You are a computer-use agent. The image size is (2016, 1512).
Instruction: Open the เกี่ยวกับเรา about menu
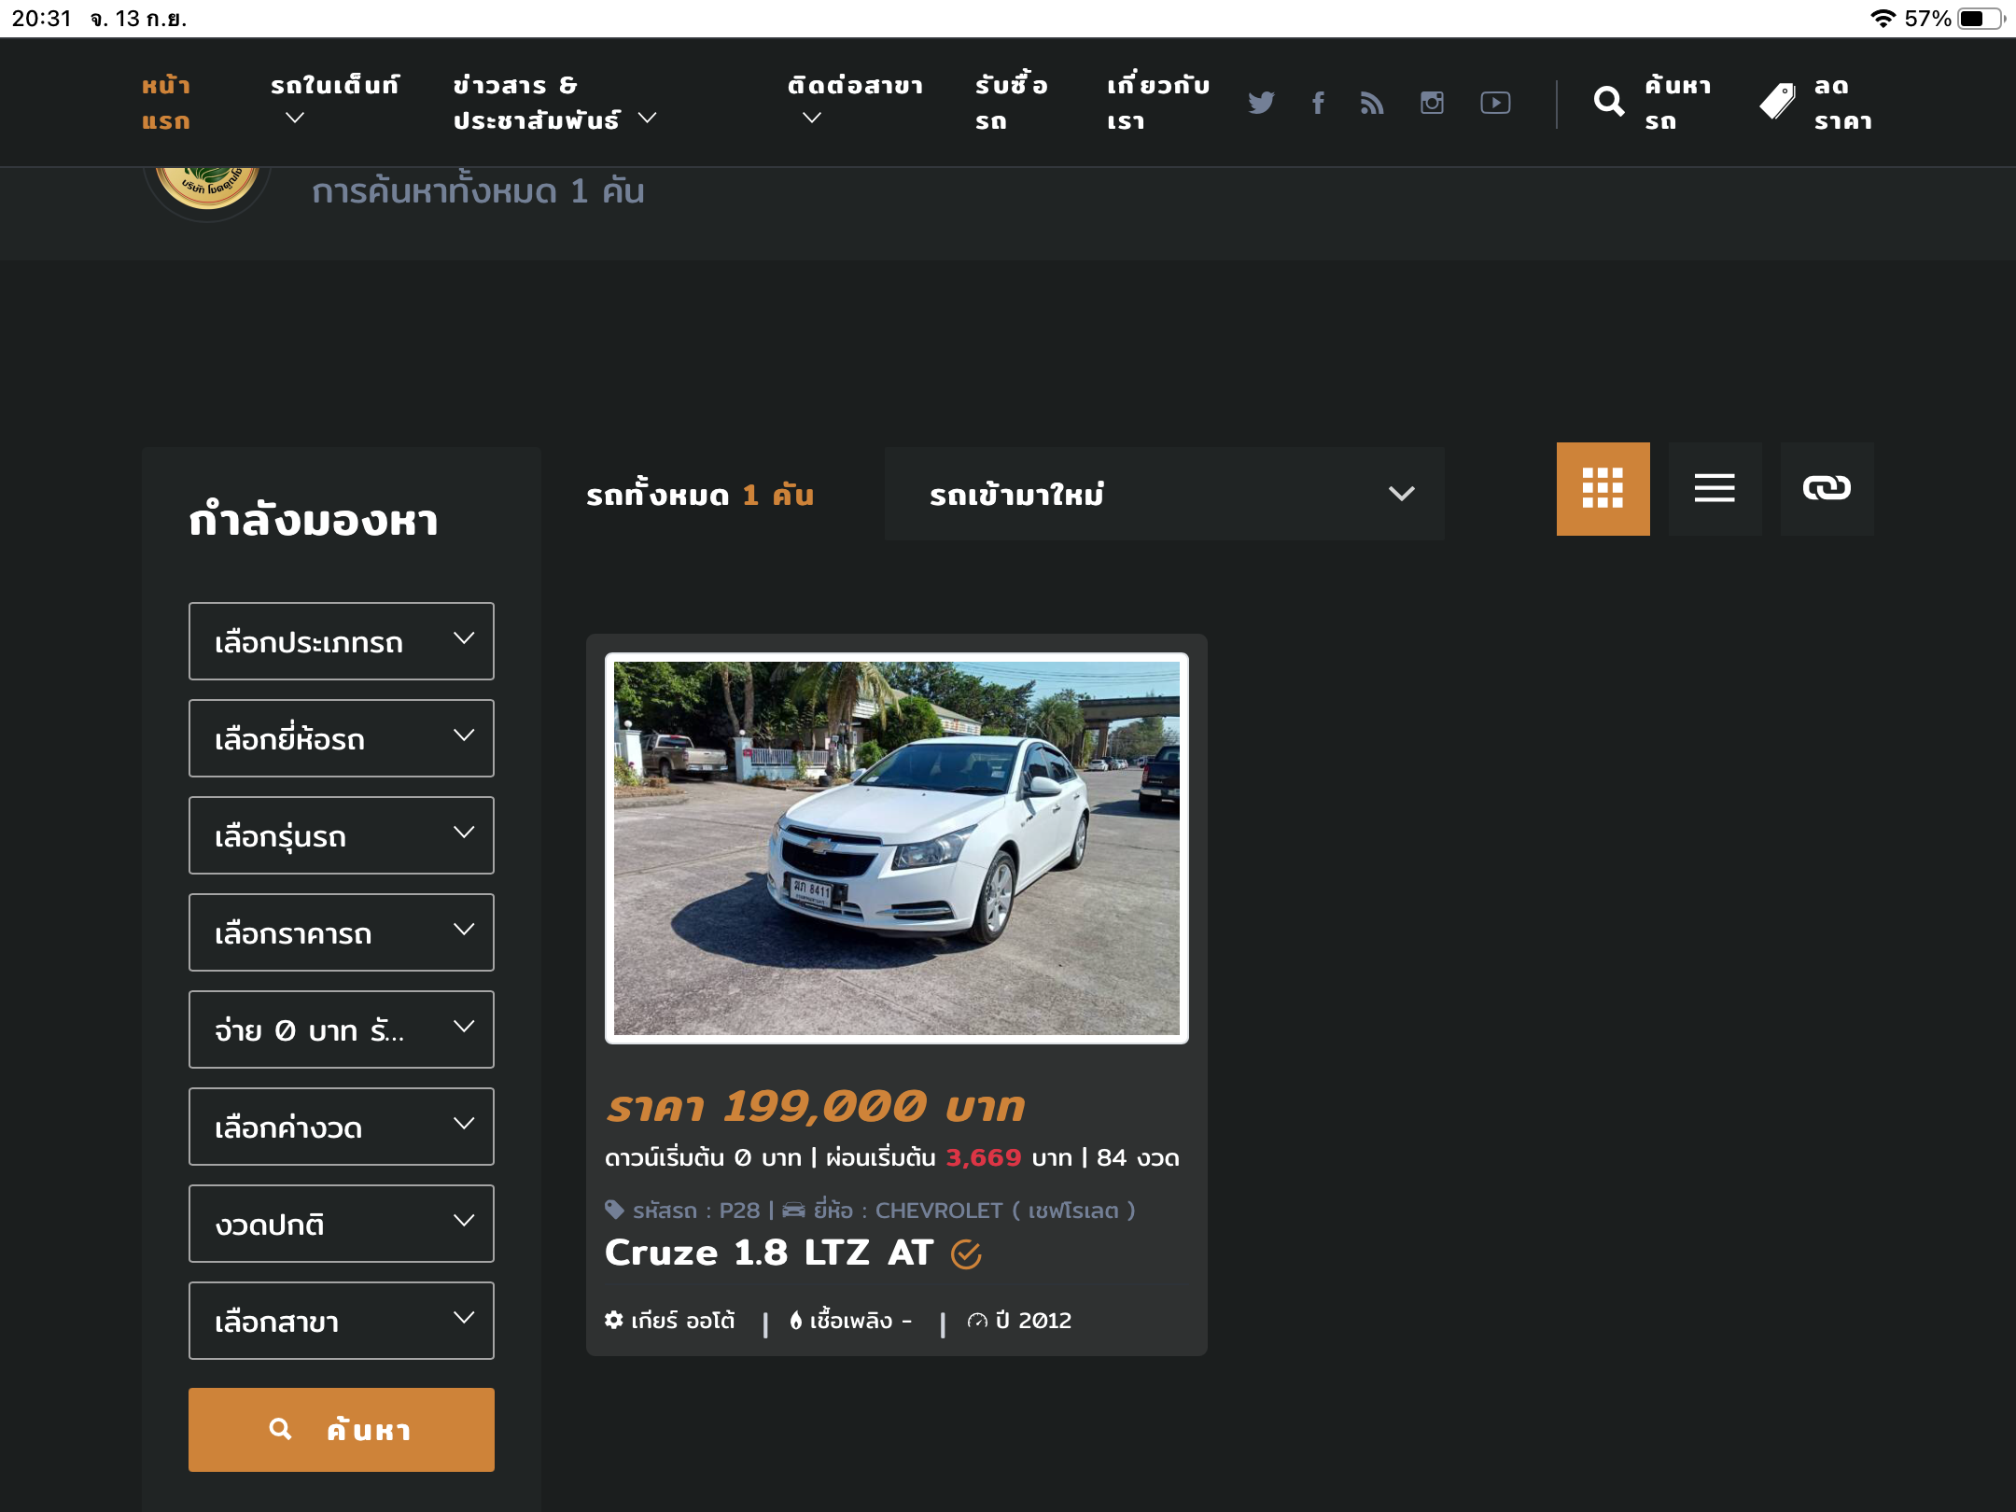1157,103
